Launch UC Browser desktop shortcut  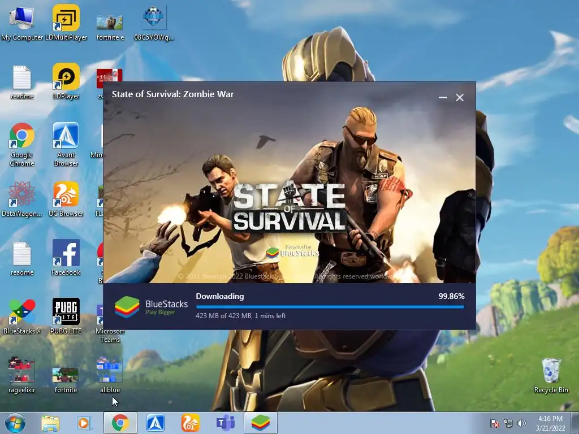tap(66, 199)
